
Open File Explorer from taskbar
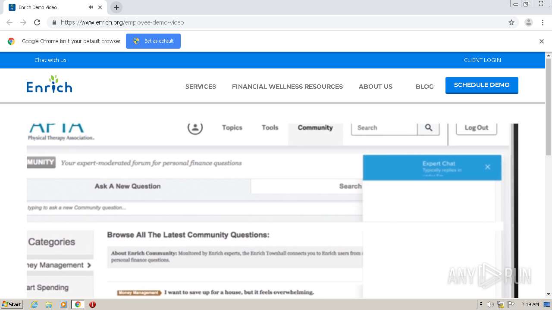pyautogui.click(x=49, y=304)
